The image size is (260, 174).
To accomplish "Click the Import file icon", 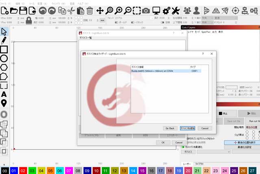I will (32, 11).
